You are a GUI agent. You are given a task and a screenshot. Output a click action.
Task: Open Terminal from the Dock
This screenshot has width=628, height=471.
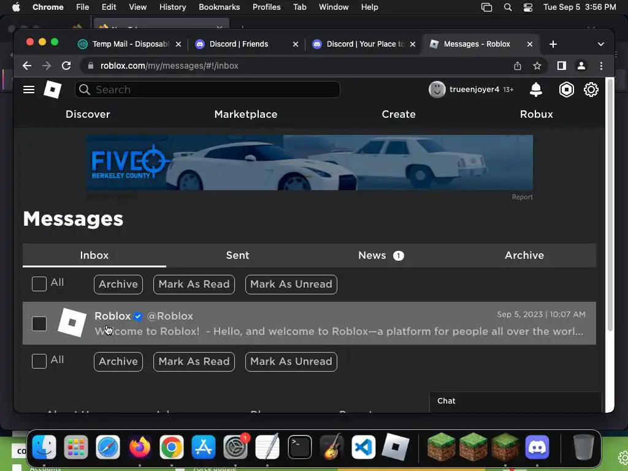pyautogui.click(x=299, y=447)
